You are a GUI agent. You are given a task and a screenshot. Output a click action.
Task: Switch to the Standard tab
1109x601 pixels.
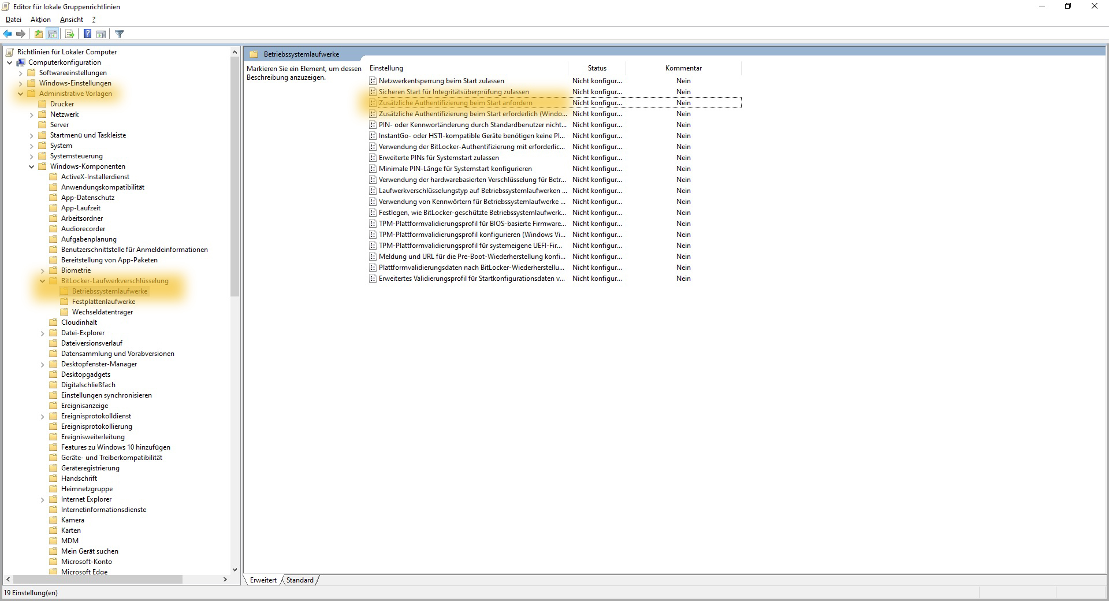coord(300,580)
